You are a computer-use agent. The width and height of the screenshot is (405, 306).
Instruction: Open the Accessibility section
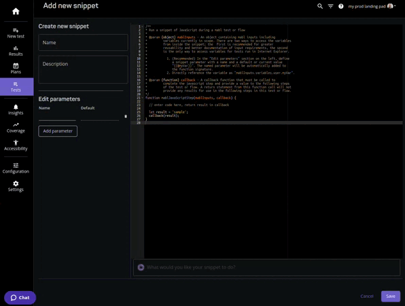(x=16, y=146)
